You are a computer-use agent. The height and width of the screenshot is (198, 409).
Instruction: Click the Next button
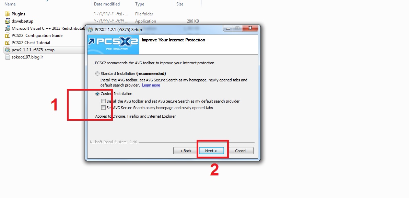[211, 151]
